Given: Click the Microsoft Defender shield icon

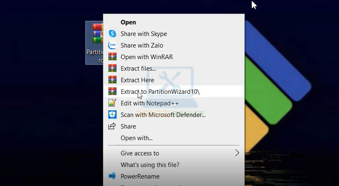Looking at the screenshot, I should pos(112,114).
